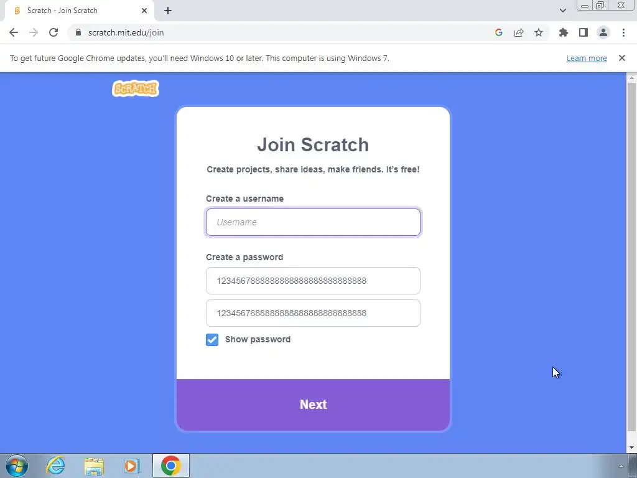Click the forward navigation arrow
Image resolution: width=637 pixels, height=478 pixels.
tap(34, 32)
